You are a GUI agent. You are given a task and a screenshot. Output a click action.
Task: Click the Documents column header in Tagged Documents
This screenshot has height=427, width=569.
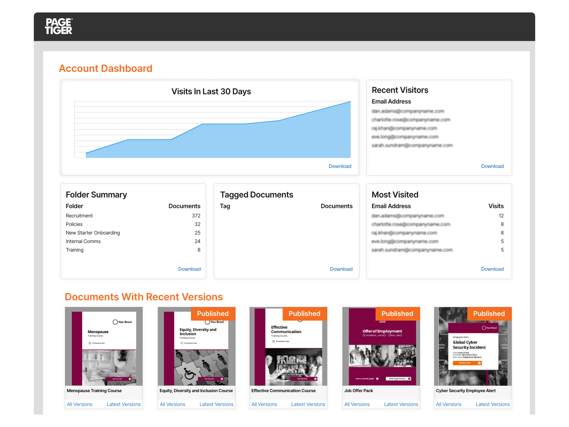click(337, 206)
